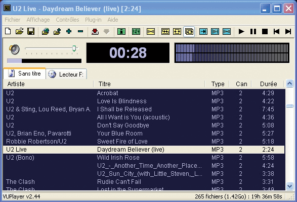Skip to the previous track

pyautogui.click(x=276, y=32)
